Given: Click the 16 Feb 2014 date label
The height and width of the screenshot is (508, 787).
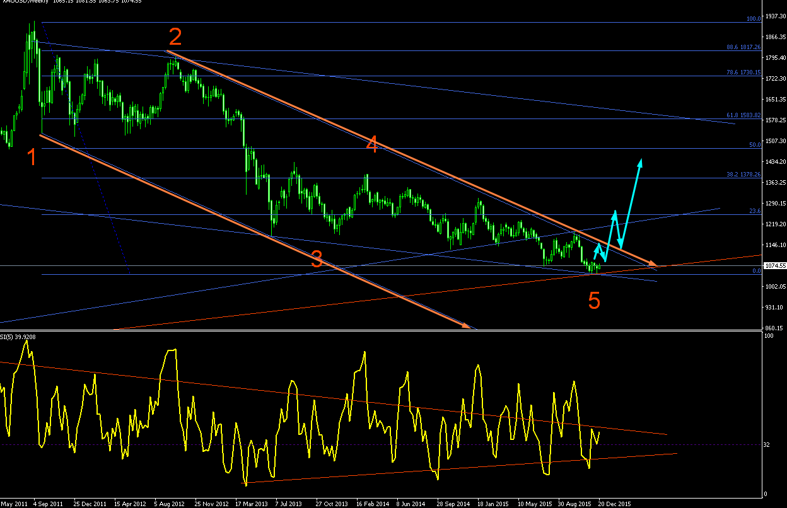Looking at the screenshot, I should click(372, 504).
